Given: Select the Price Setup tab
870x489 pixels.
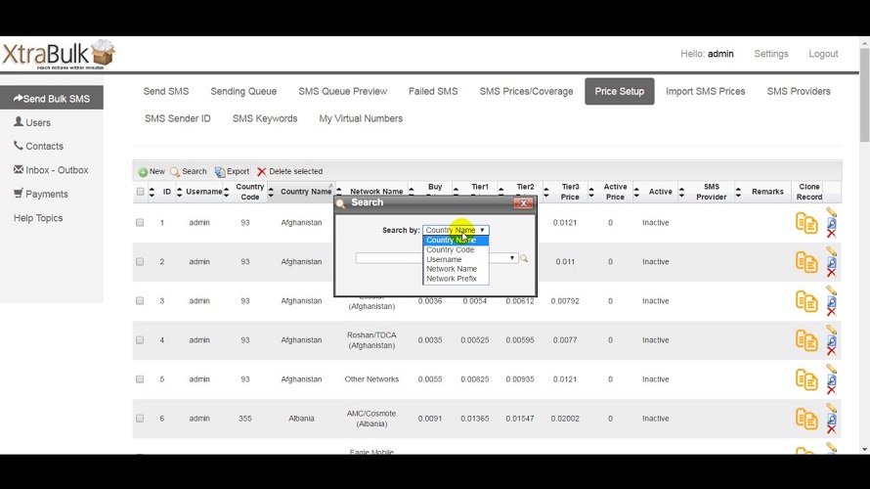Looking at the screenshot, I should [x=619, y=91].
